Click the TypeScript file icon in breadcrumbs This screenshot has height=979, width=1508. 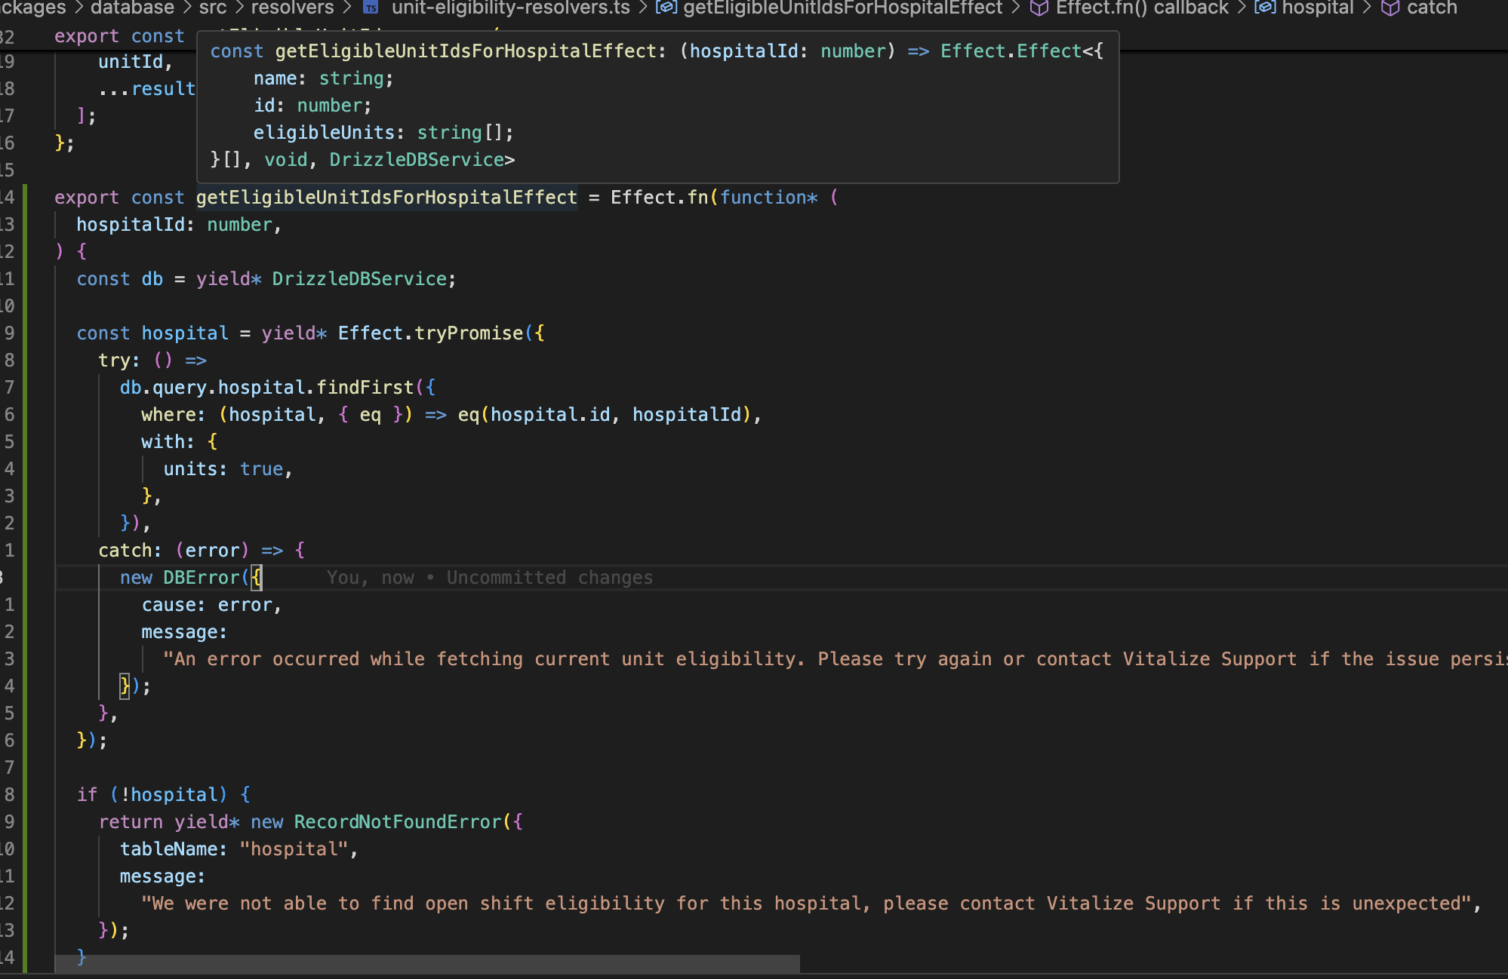tap(371, 8)
